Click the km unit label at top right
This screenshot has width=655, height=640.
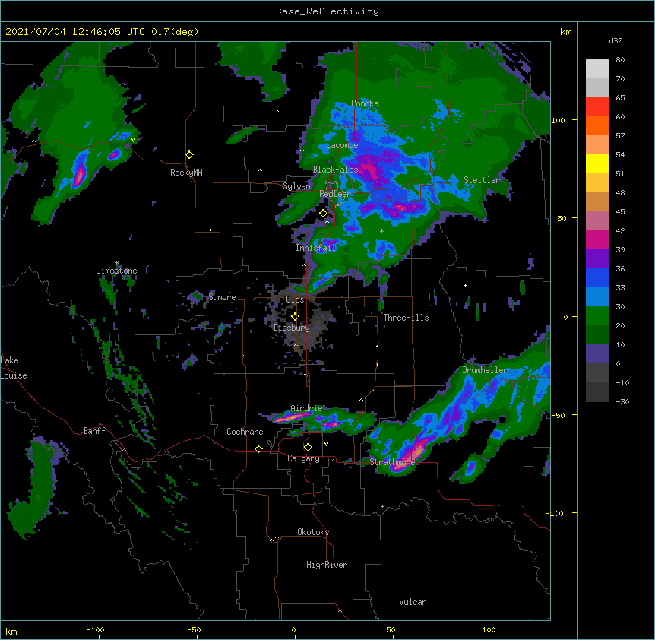pos(565,32)
